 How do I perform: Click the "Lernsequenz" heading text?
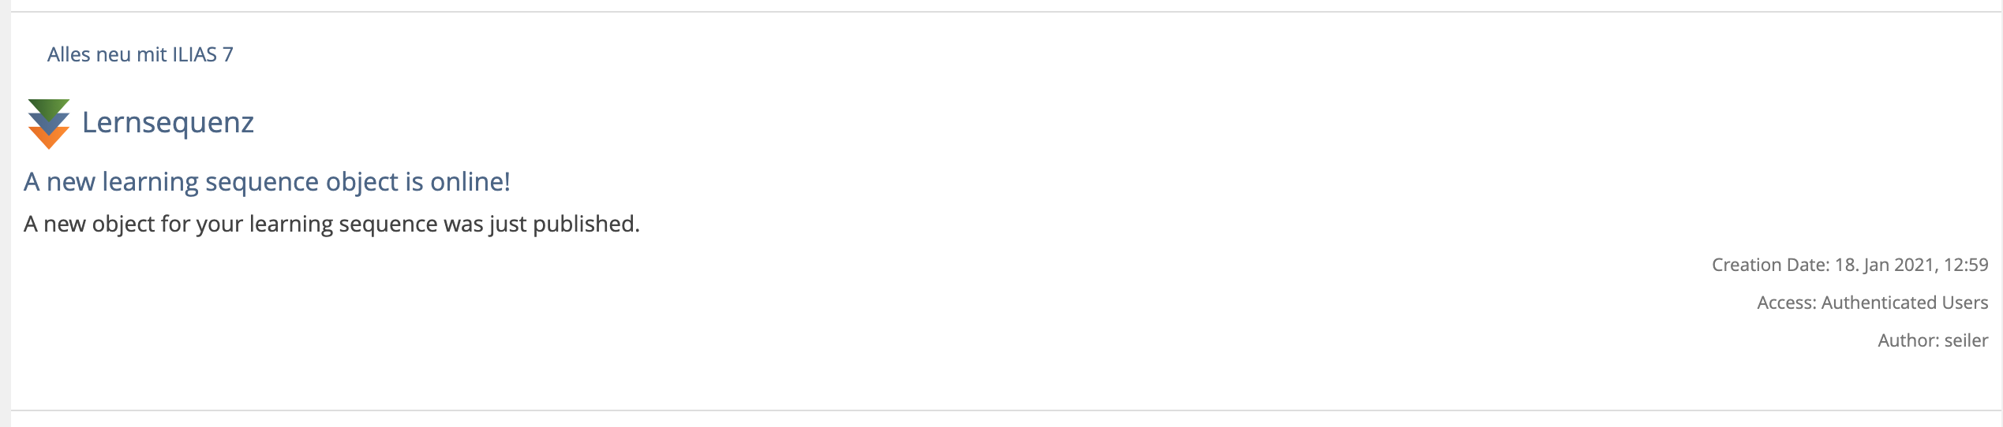[x=167, y=123]
